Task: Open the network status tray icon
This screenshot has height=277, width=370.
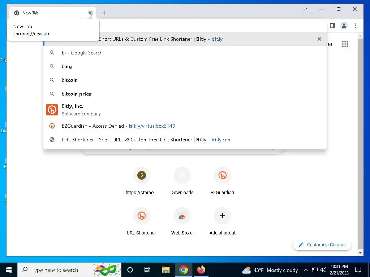Action: click(315, 270)
